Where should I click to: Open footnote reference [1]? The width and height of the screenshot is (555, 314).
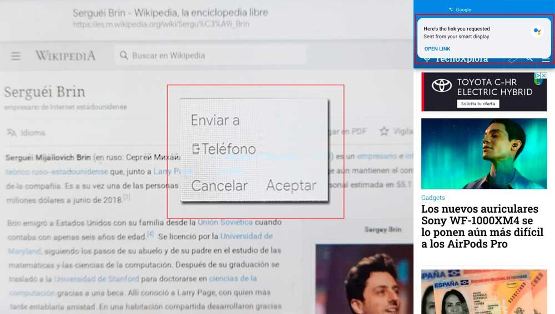pos(127,197)
